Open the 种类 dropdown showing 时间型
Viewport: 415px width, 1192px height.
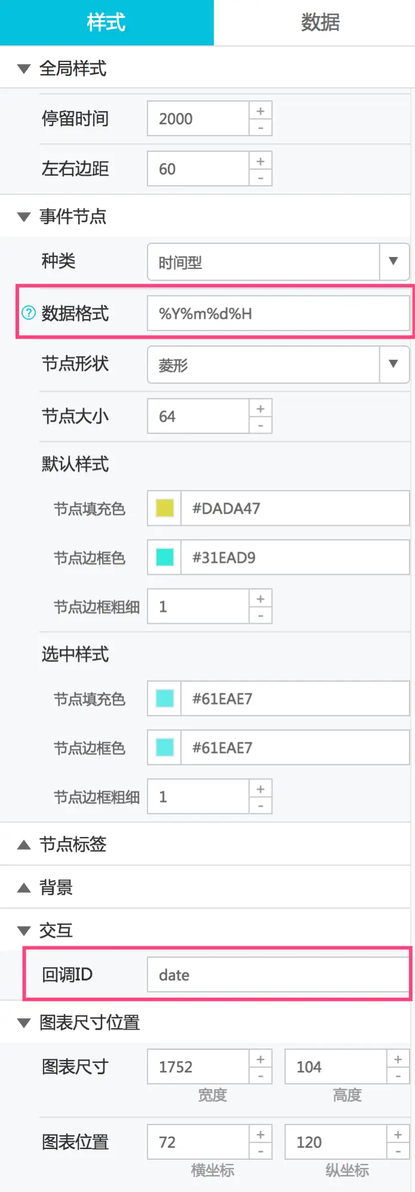pyautogui.click(x=393, y=261)
